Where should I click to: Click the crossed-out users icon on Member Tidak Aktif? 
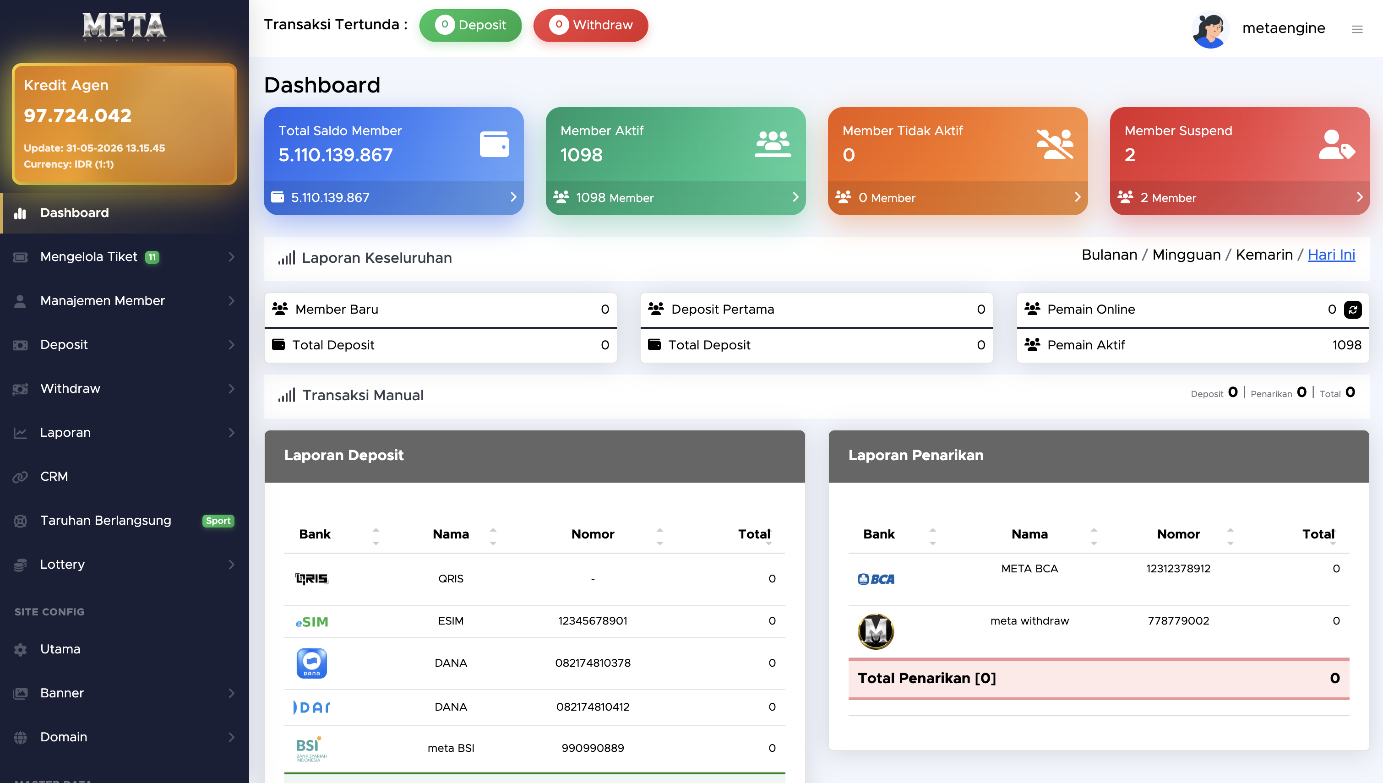click(x=1055, y=144)
